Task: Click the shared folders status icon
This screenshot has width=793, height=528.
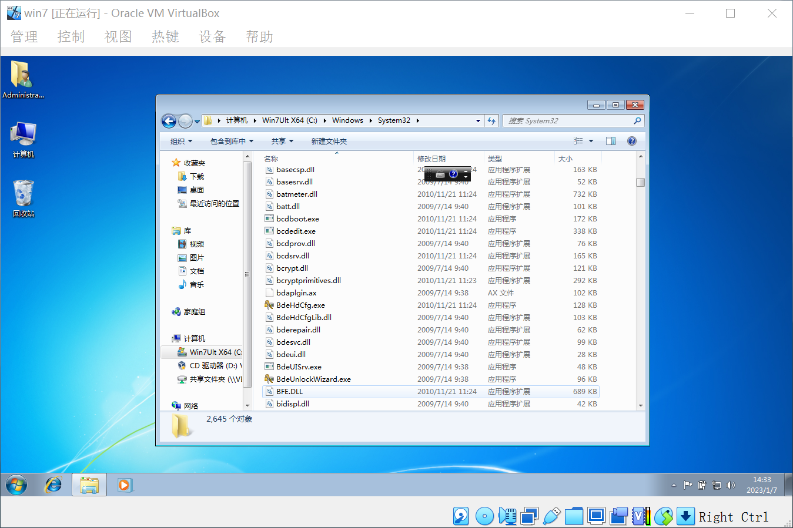Action: point(574,516)
